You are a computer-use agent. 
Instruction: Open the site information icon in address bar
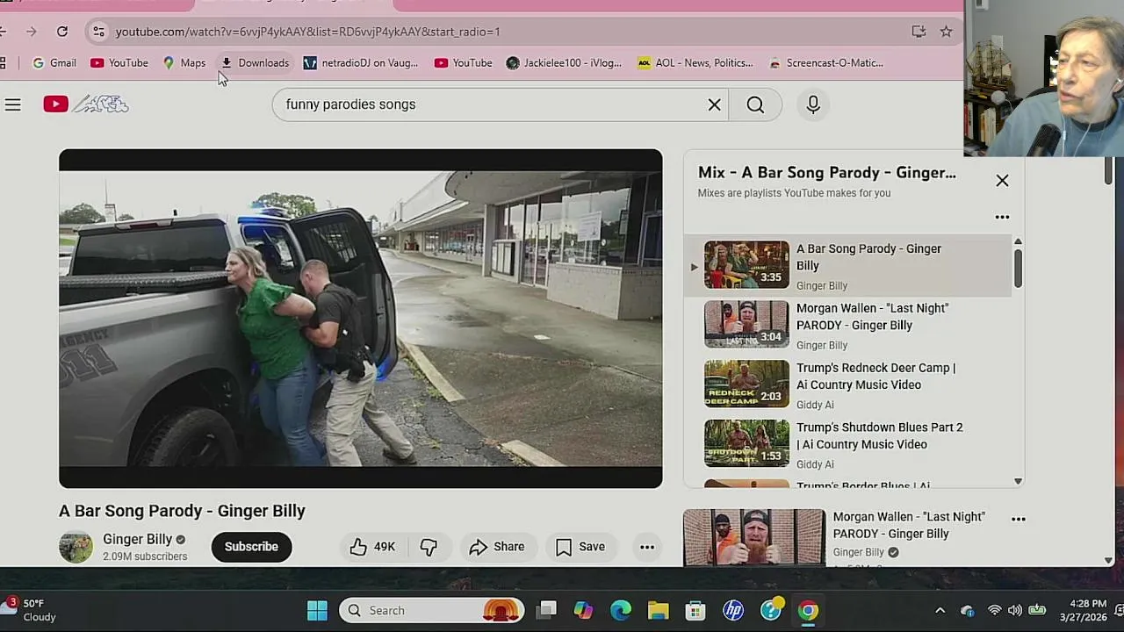coord(98,32)
